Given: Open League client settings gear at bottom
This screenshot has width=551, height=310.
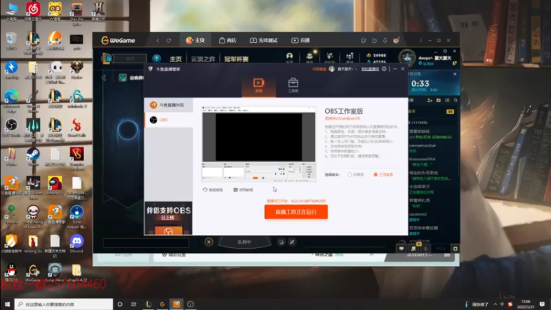Looking at the screenshot, I should coord(455,249).
